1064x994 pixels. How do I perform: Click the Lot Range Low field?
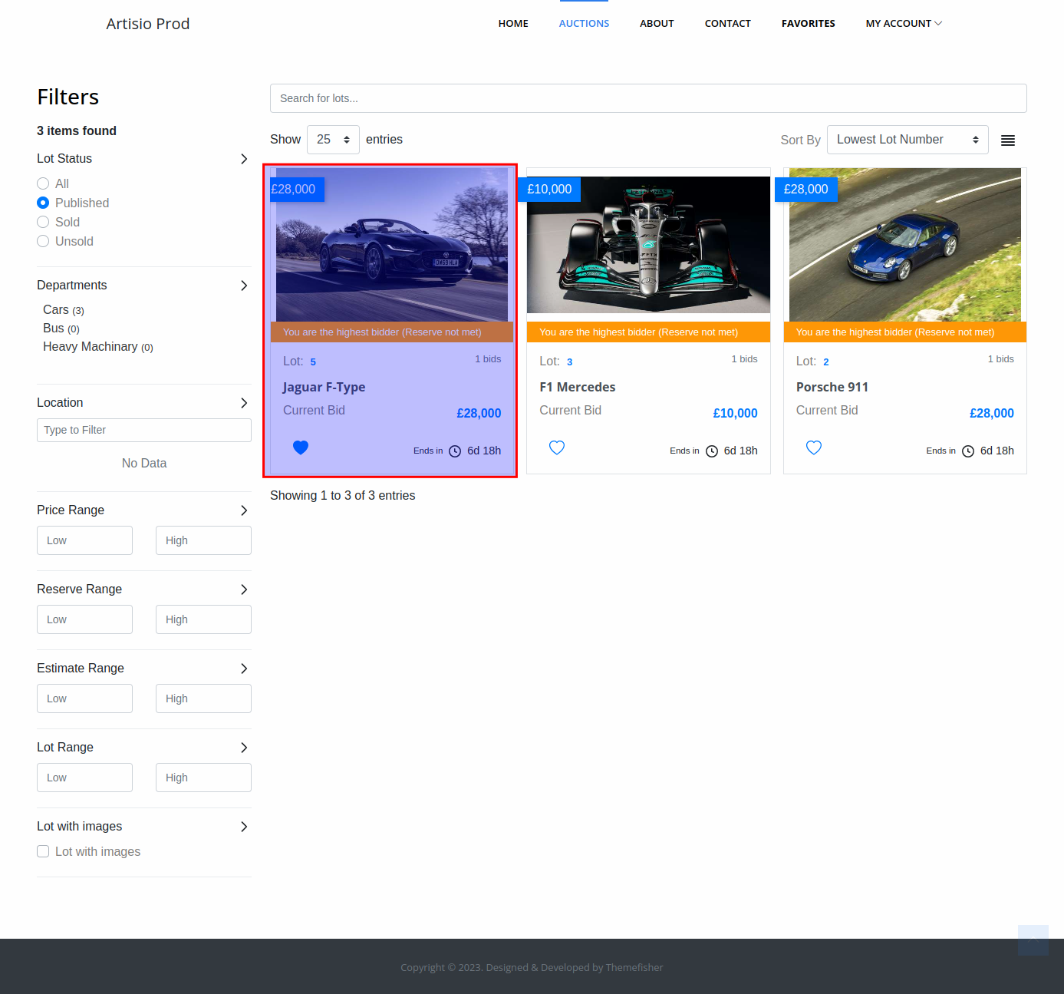[84, 778]
